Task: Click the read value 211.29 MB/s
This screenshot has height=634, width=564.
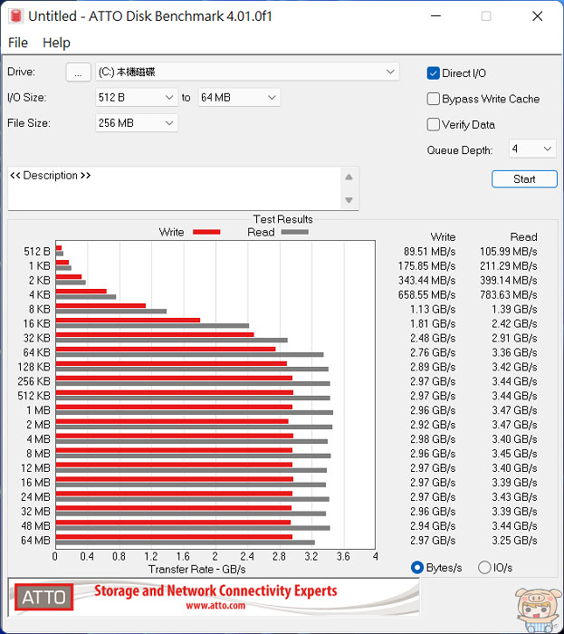Action: click(x=509, y=266)
